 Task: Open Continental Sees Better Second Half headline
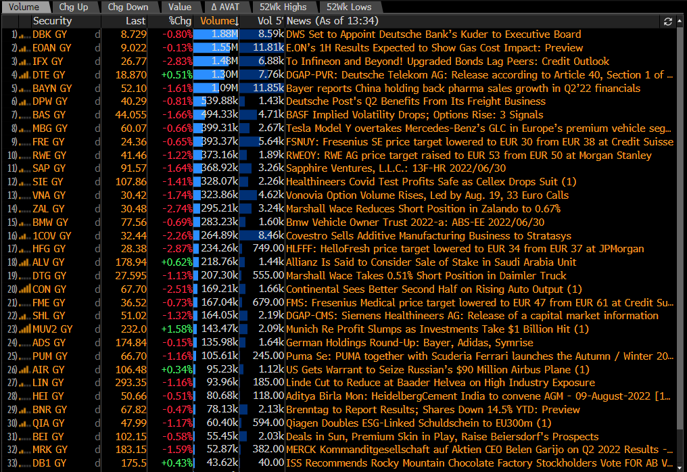click(433, 289)
